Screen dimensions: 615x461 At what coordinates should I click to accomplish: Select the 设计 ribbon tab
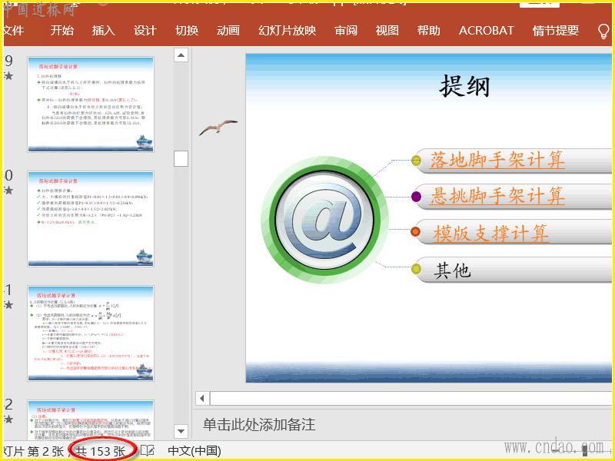point(145,30)
